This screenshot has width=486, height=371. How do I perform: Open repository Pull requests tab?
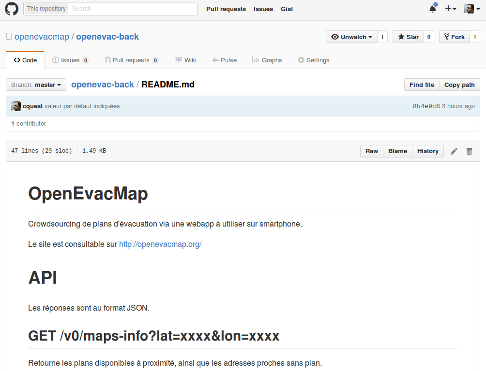(132, 60)
